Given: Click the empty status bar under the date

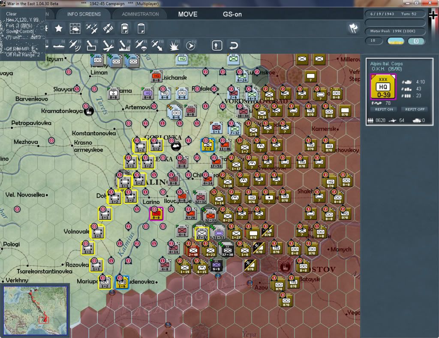Looking at the screenshot, I should 395,22.
